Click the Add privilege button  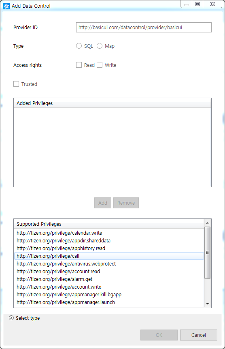point(103,203)
